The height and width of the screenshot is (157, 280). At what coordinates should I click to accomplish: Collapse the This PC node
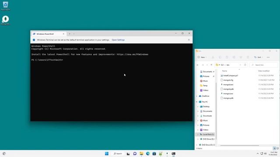coord(197,102)
